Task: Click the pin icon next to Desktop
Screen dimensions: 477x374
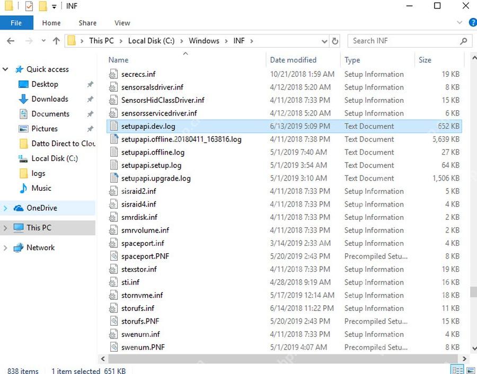Action: click(90, 84)
